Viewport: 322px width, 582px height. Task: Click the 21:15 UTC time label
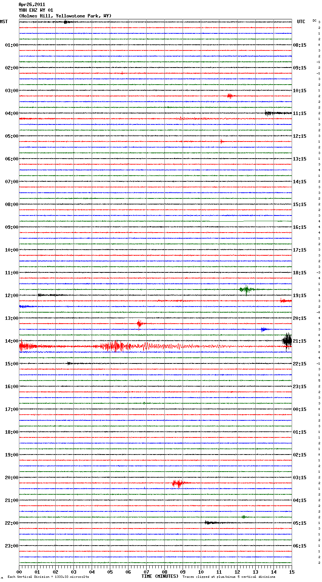tap(300, 341)
